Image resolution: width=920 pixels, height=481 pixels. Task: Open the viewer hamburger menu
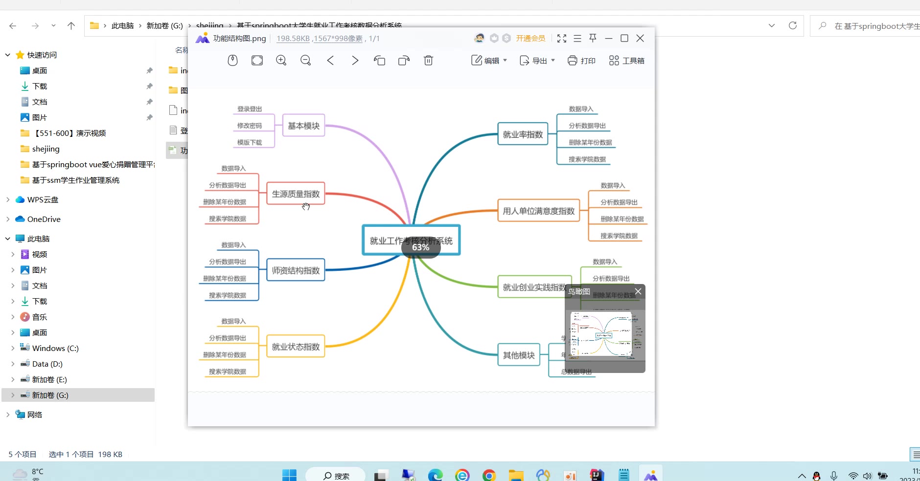point(577,38)
